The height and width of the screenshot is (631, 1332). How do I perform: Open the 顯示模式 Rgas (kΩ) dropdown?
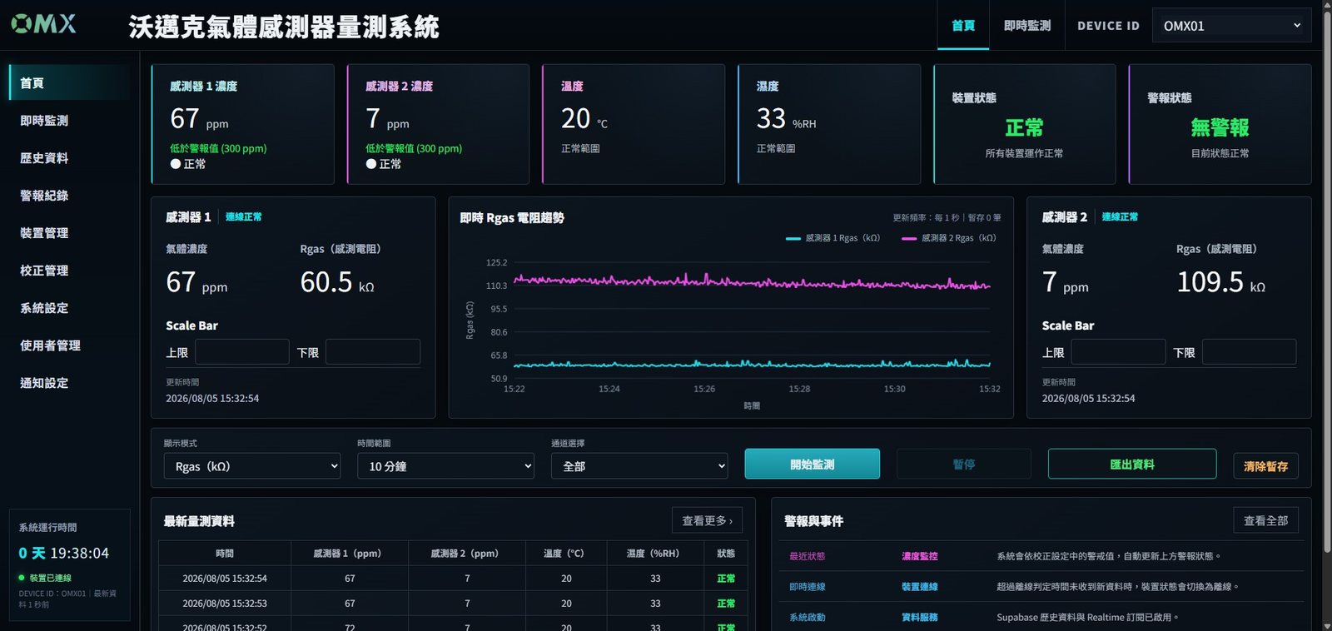pos(252,466)
